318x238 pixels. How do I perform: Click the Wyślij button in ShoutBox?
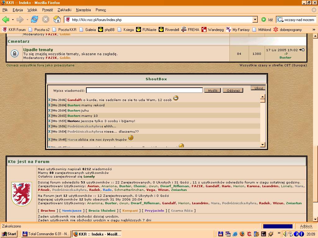(212, 90)
